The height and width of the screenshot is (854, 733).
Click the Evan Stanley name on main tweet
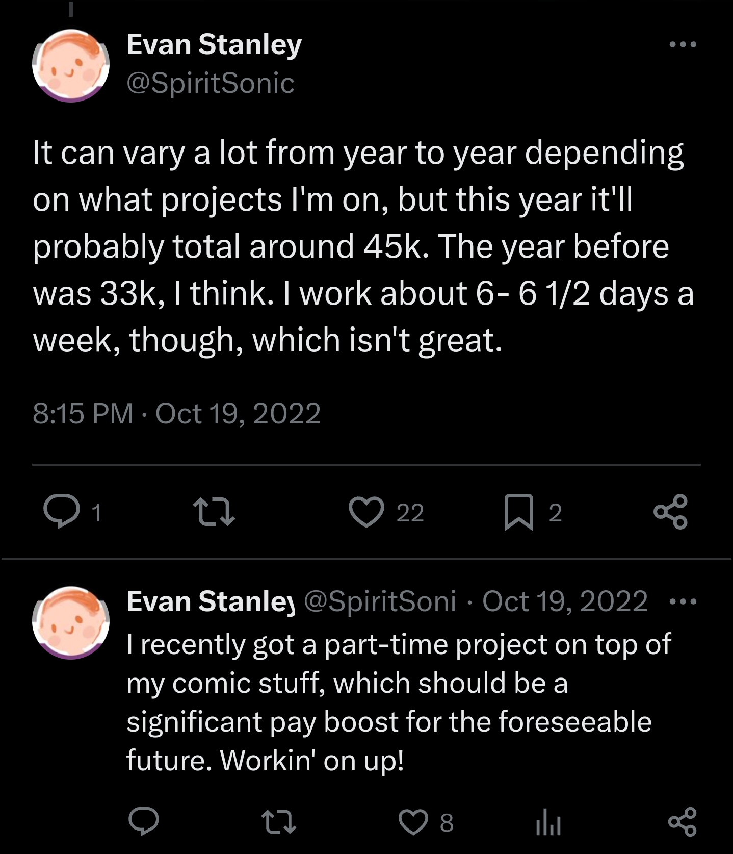(214, 45)
